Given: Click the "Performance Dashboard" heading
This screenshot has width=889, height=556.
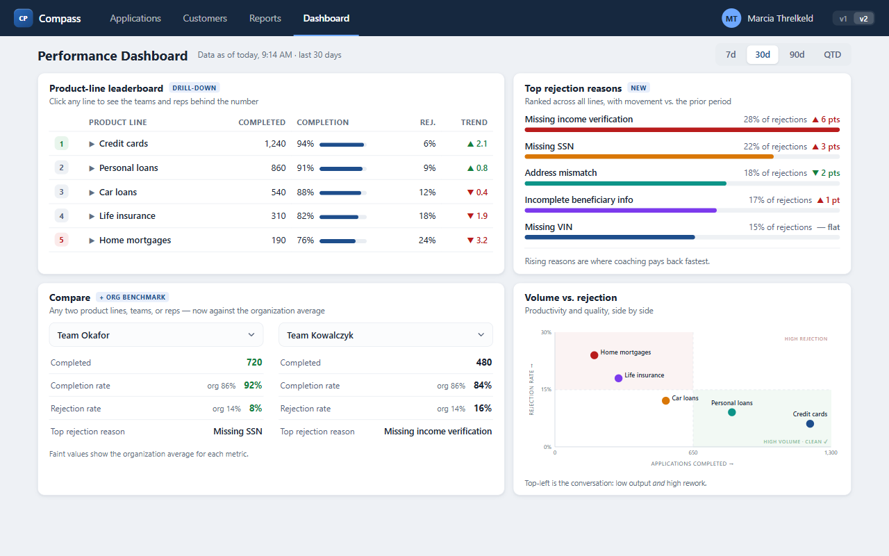Looking at the screenshot, I should pos(113,56).
